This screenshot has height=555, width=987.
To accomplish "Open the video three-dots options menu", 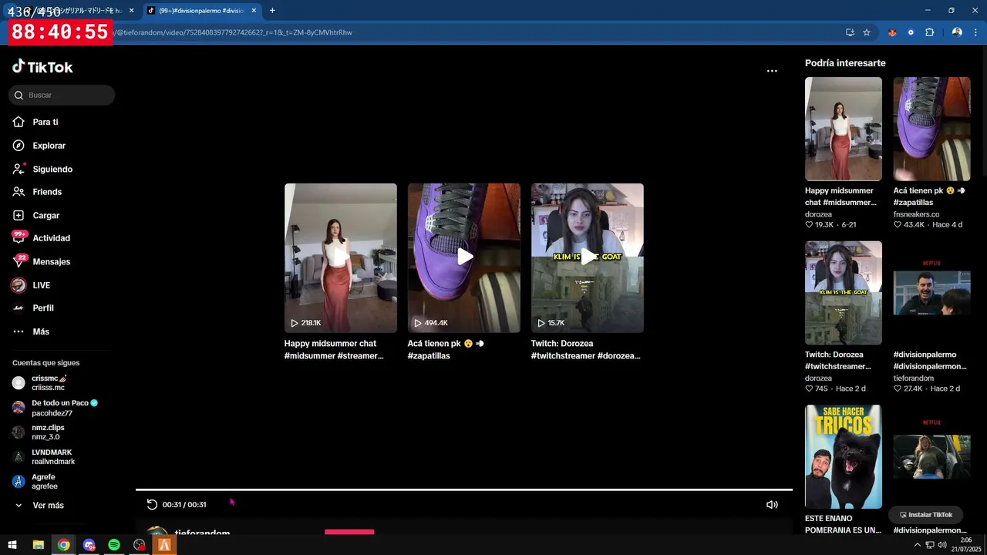I will [x=772, y=70].
